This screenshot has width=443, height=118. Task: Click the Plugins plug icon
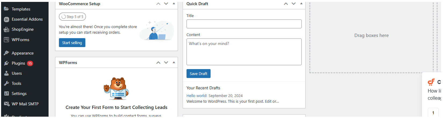tap(6, 63)
